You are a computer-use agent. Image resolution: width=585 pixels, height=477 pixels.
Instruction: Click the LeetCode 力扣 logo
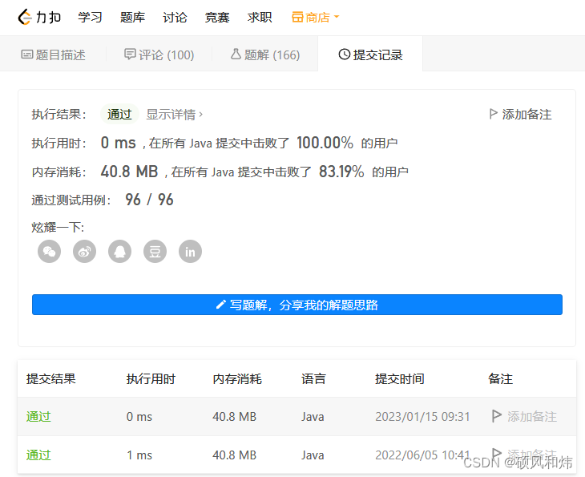(x=39, y=17)
